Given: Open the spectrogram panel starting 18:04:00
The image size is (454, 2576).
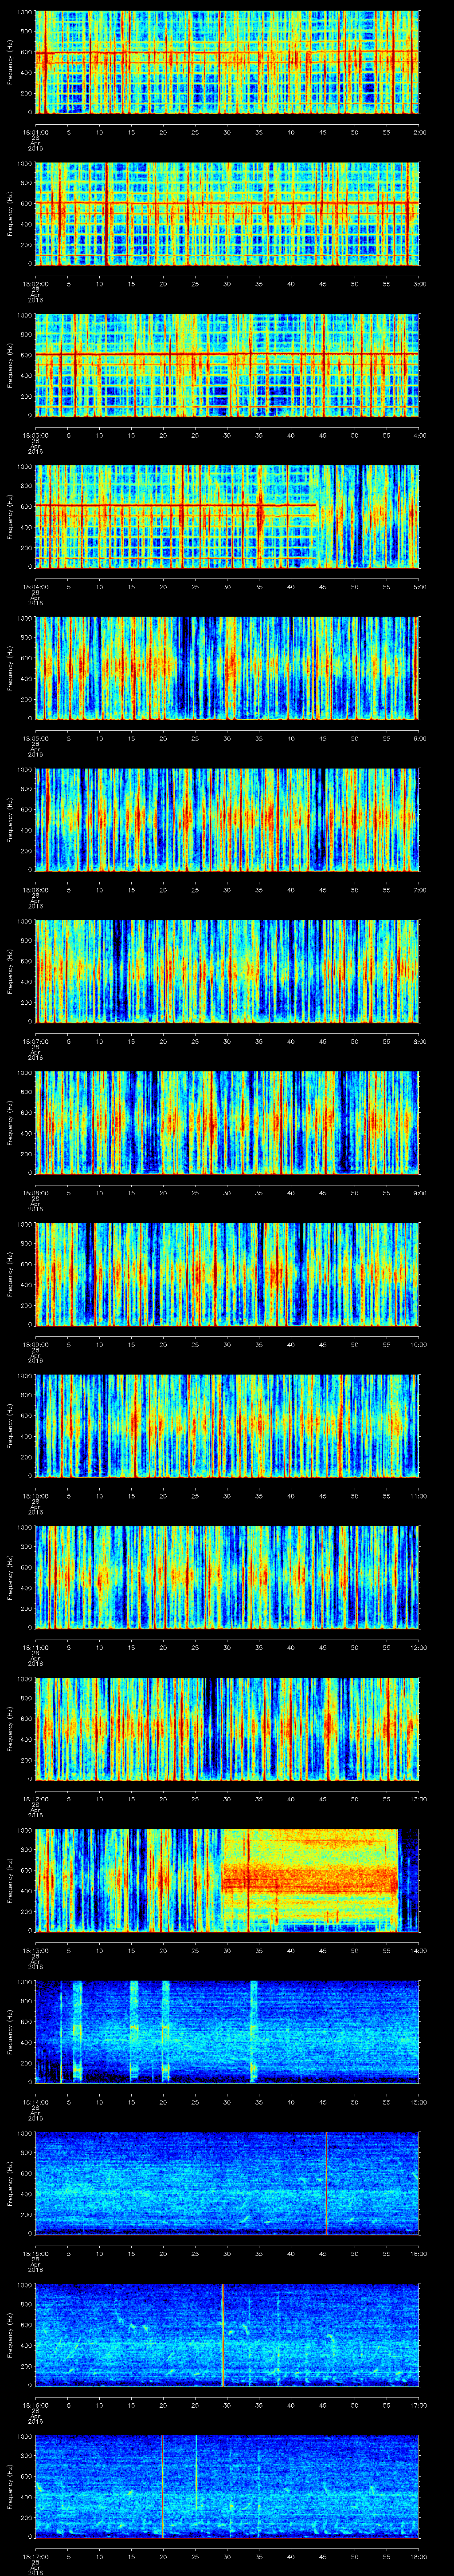Looking at the screenshot, I should pos(227,517).
